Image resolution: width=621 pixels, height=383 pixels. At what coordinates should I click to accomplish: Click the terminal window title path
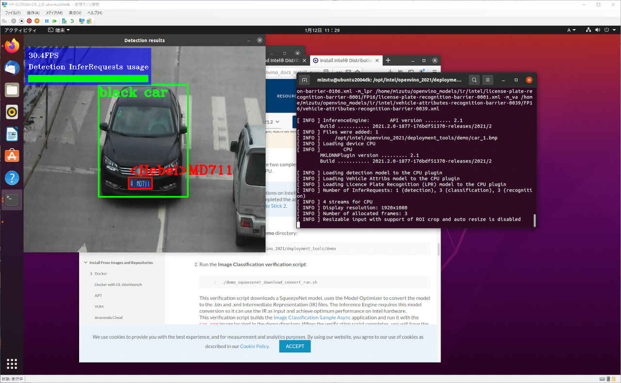pos(390,80)
